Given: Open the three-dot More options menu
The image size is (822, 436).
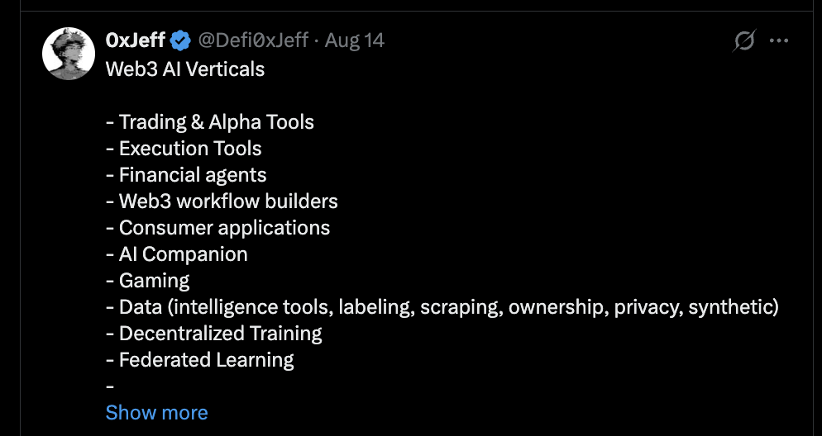Looking at the screenshot, I should [x=779, y=40].
